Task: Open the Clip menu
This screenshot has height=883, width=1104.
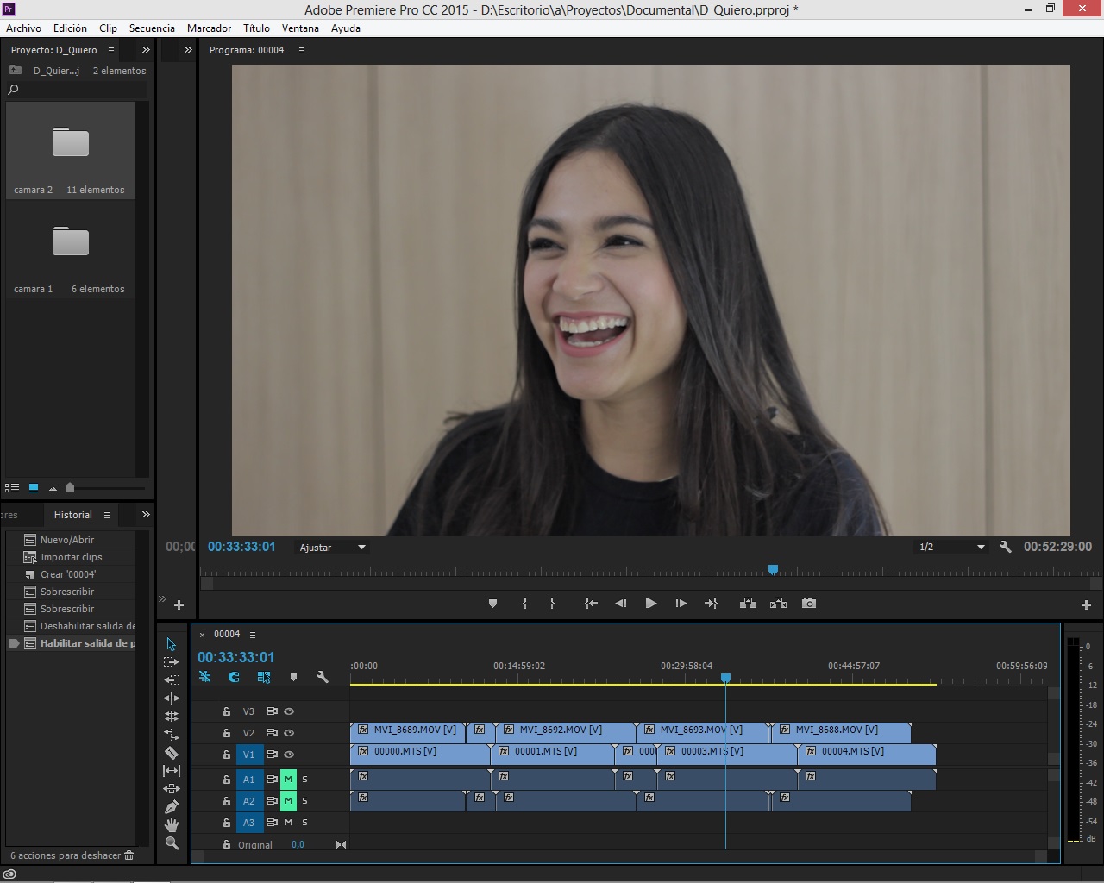Action: click(108, 28)
